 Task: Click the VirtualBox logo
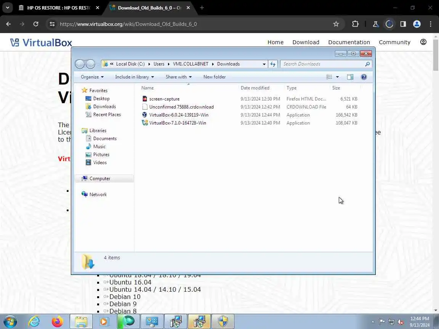coord(41,43)
